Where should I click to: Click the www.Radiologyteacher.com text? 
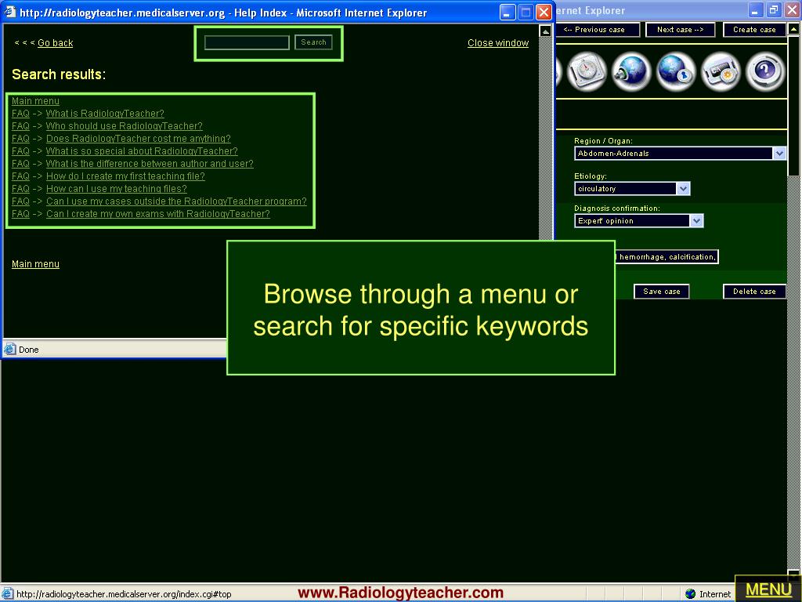400,593
